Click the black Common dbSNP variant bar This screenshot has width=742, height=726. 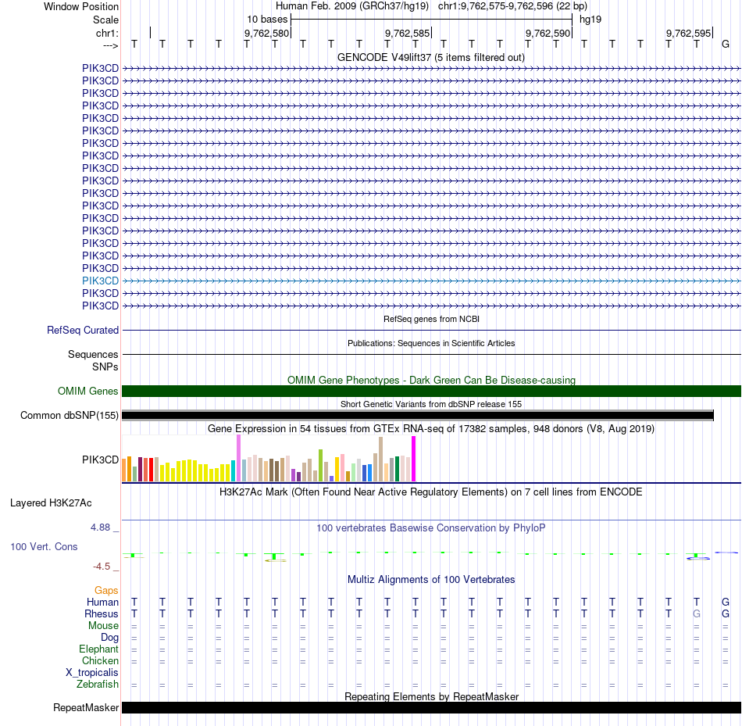pyautogui.click(x=417, y=416)
